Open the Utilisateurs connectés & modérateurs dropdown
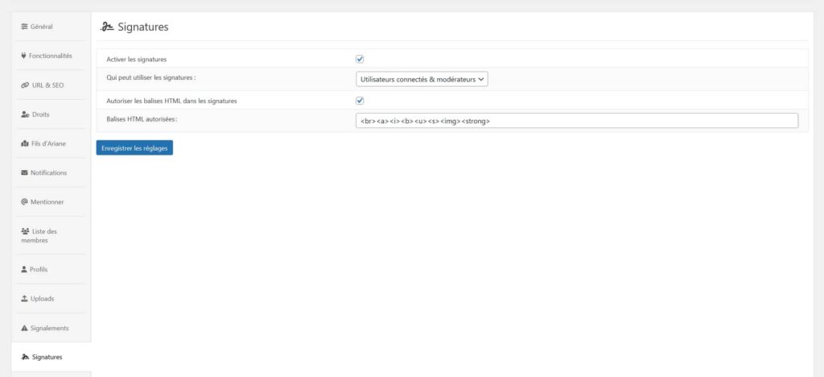This screenshot has height=377, width=824. tap(422, 80)
